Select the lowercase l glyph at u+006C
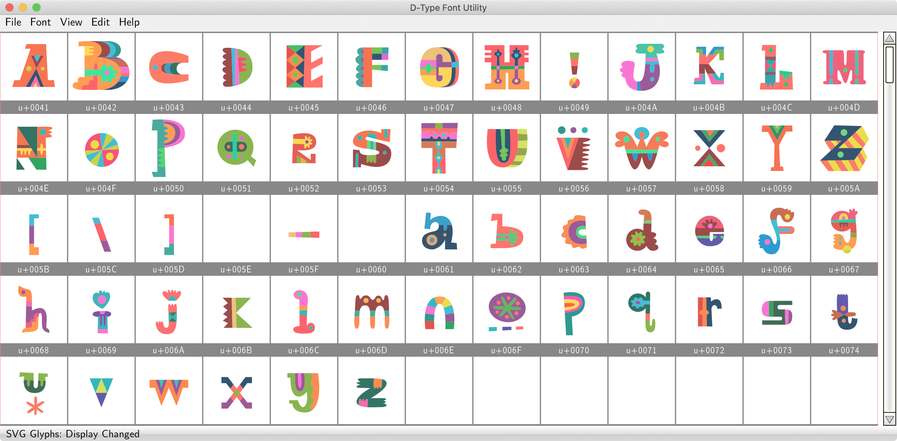The width and height of the screenshot is (897, 441). tap(304, 312)
